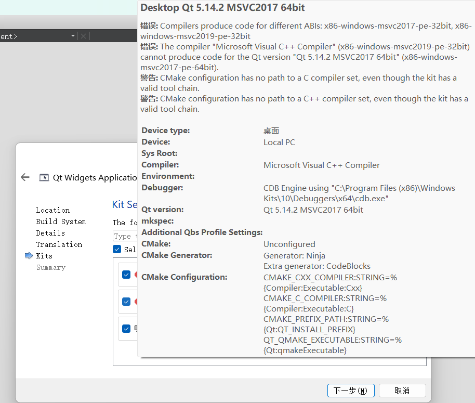Click the Extra generator: CodeBlocks value

[317, 266]
